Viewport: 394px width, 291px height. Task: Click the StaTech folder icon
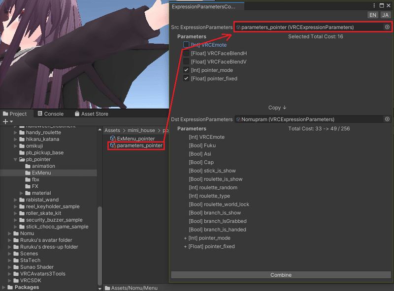[16, 261]
